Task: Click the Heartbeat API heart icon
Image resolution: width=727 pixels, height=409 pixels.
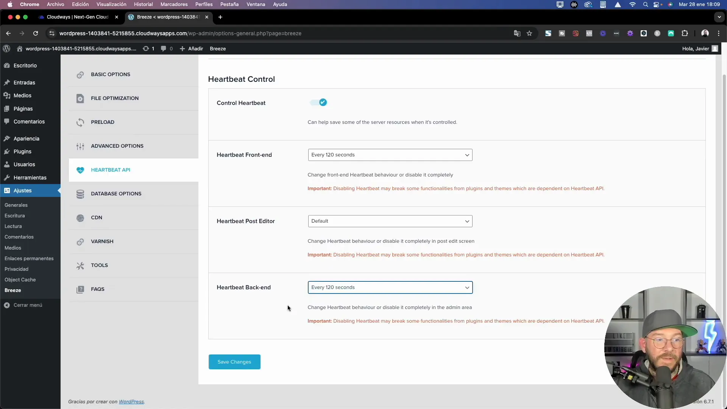Action: 80,170
